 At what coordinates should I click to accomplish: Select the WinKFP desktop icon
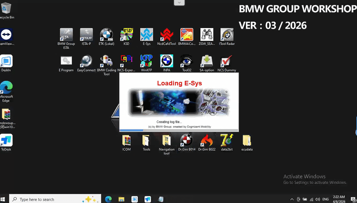(x=146, y=61)
